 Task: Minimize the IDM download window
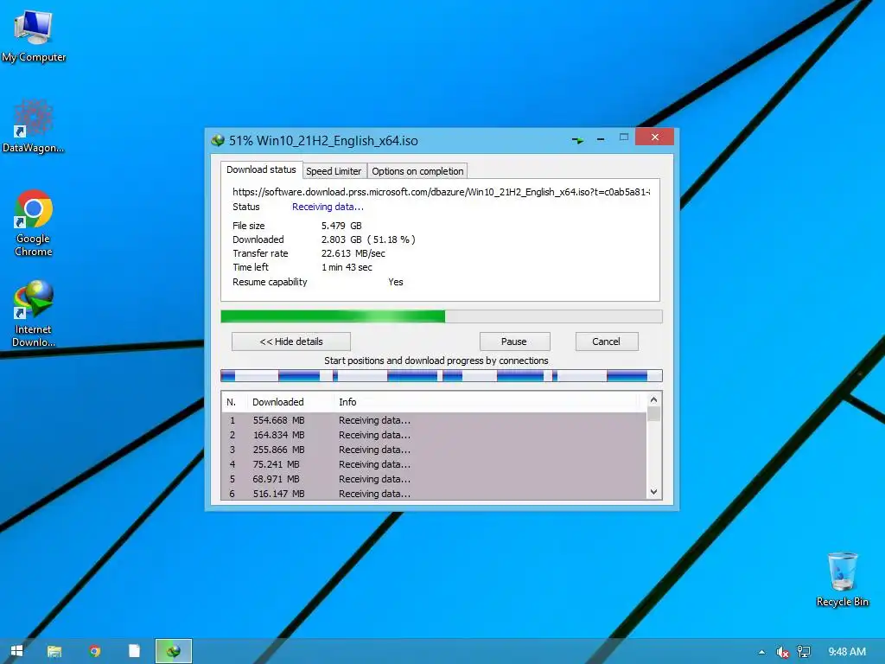601,139
